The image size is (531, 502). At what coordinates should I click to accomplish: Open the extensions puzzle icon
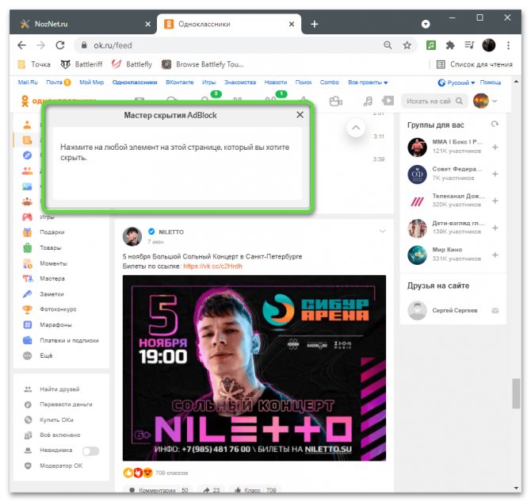pyautogui.click(x=450, y=45)
